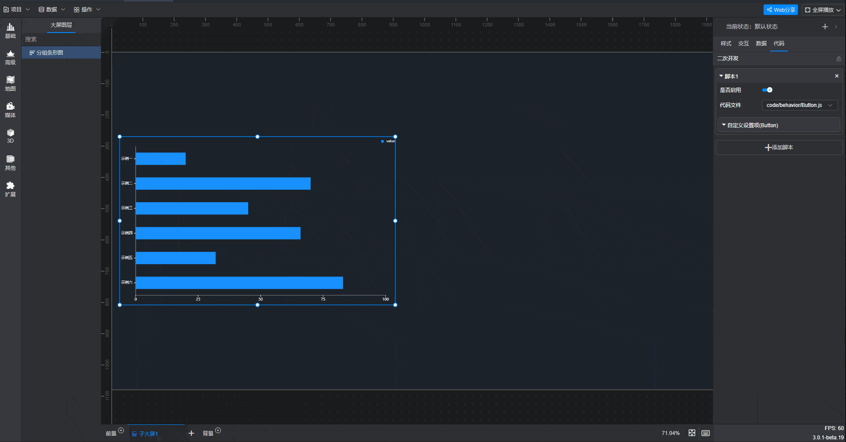Open the 3D components category
The image size is (846, 442).
tap(10, 136)
